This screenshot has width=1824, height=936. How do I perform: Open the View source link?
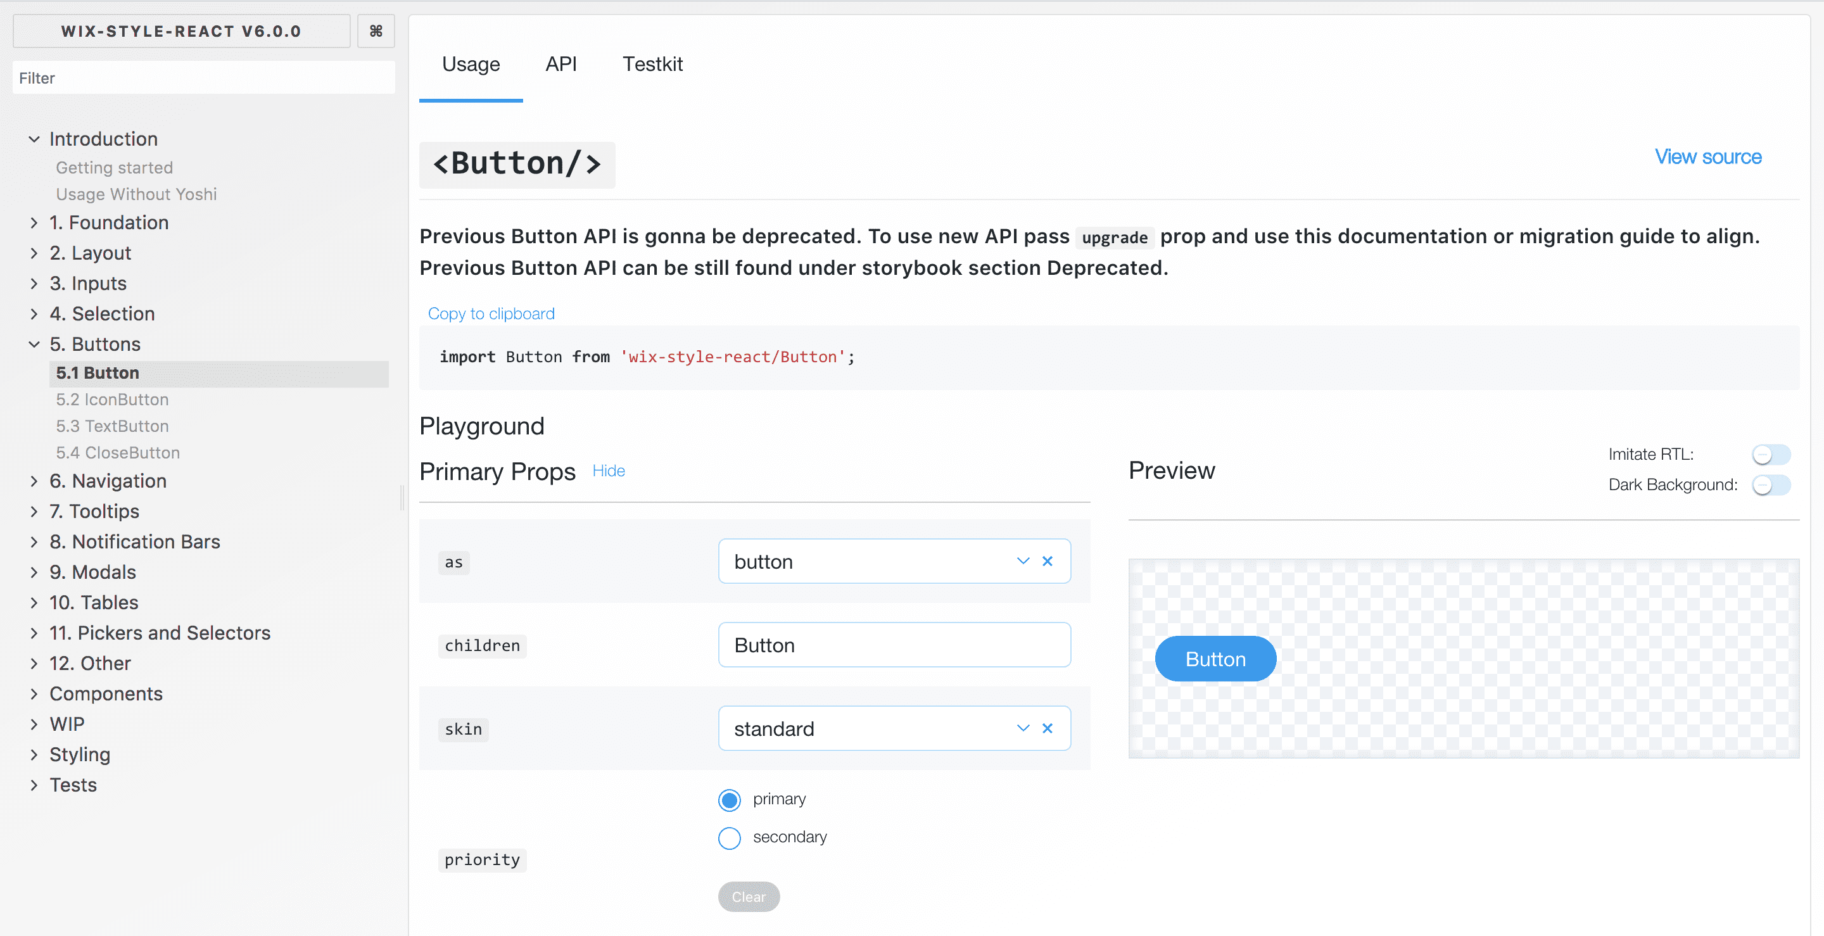pyautogui.click(x=1708, y=157)
